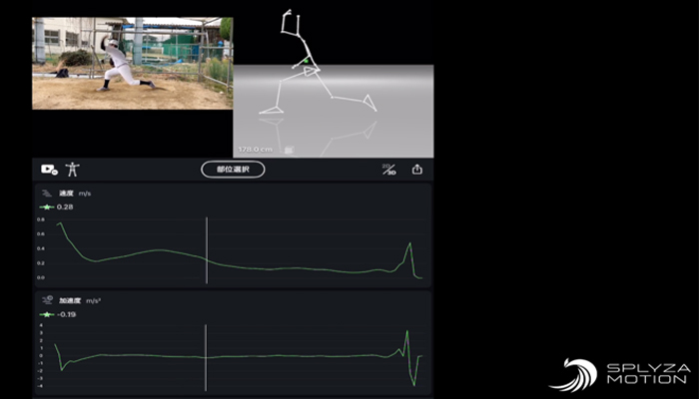This screenshot has height=399, width=699.
Task: Click the video playback settings icon
Action: (x=49, y=170)
